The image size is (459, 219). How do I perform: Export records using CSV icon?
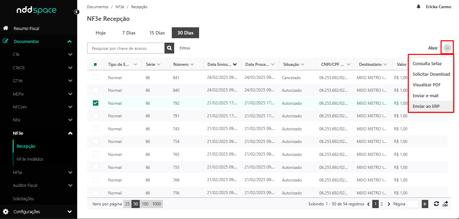[445, 204]
